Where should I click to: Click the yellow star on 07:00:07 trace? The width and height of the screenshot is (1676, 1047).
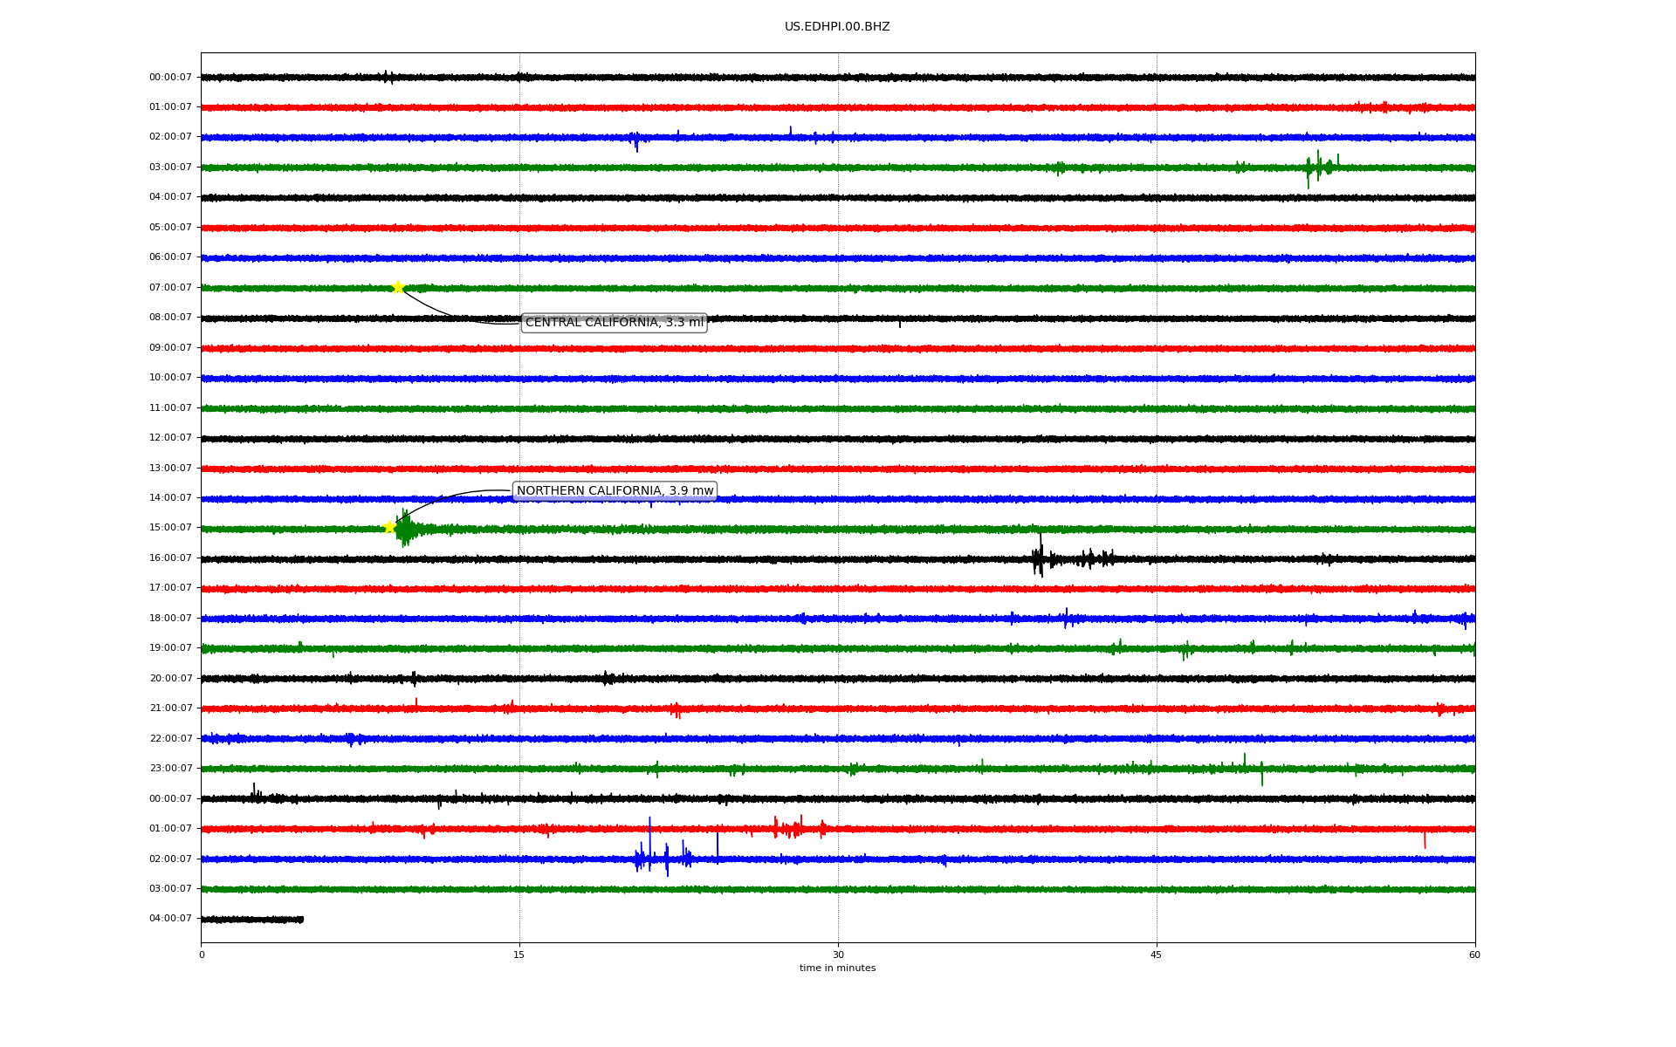pyautogui.click(x=398, y=287)
